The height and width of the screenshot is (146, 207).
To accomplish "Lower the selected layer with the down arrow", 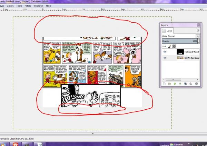I will pyautogui.click(x=180, y=84).
